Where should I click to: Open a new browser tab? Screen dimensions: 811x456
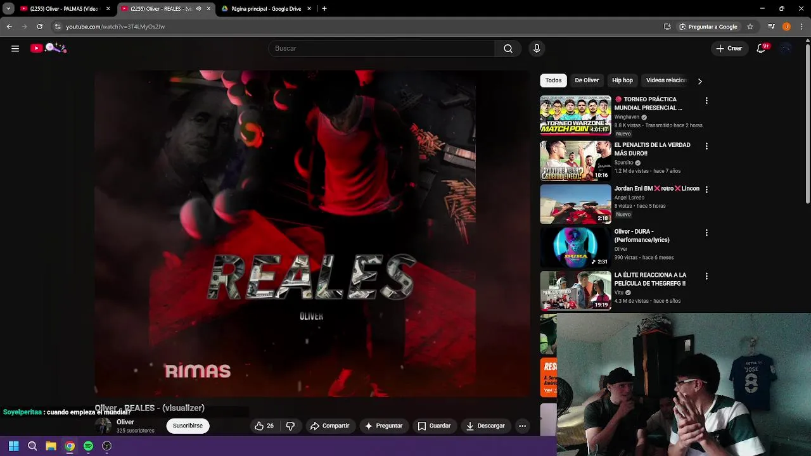coord(324,9)
